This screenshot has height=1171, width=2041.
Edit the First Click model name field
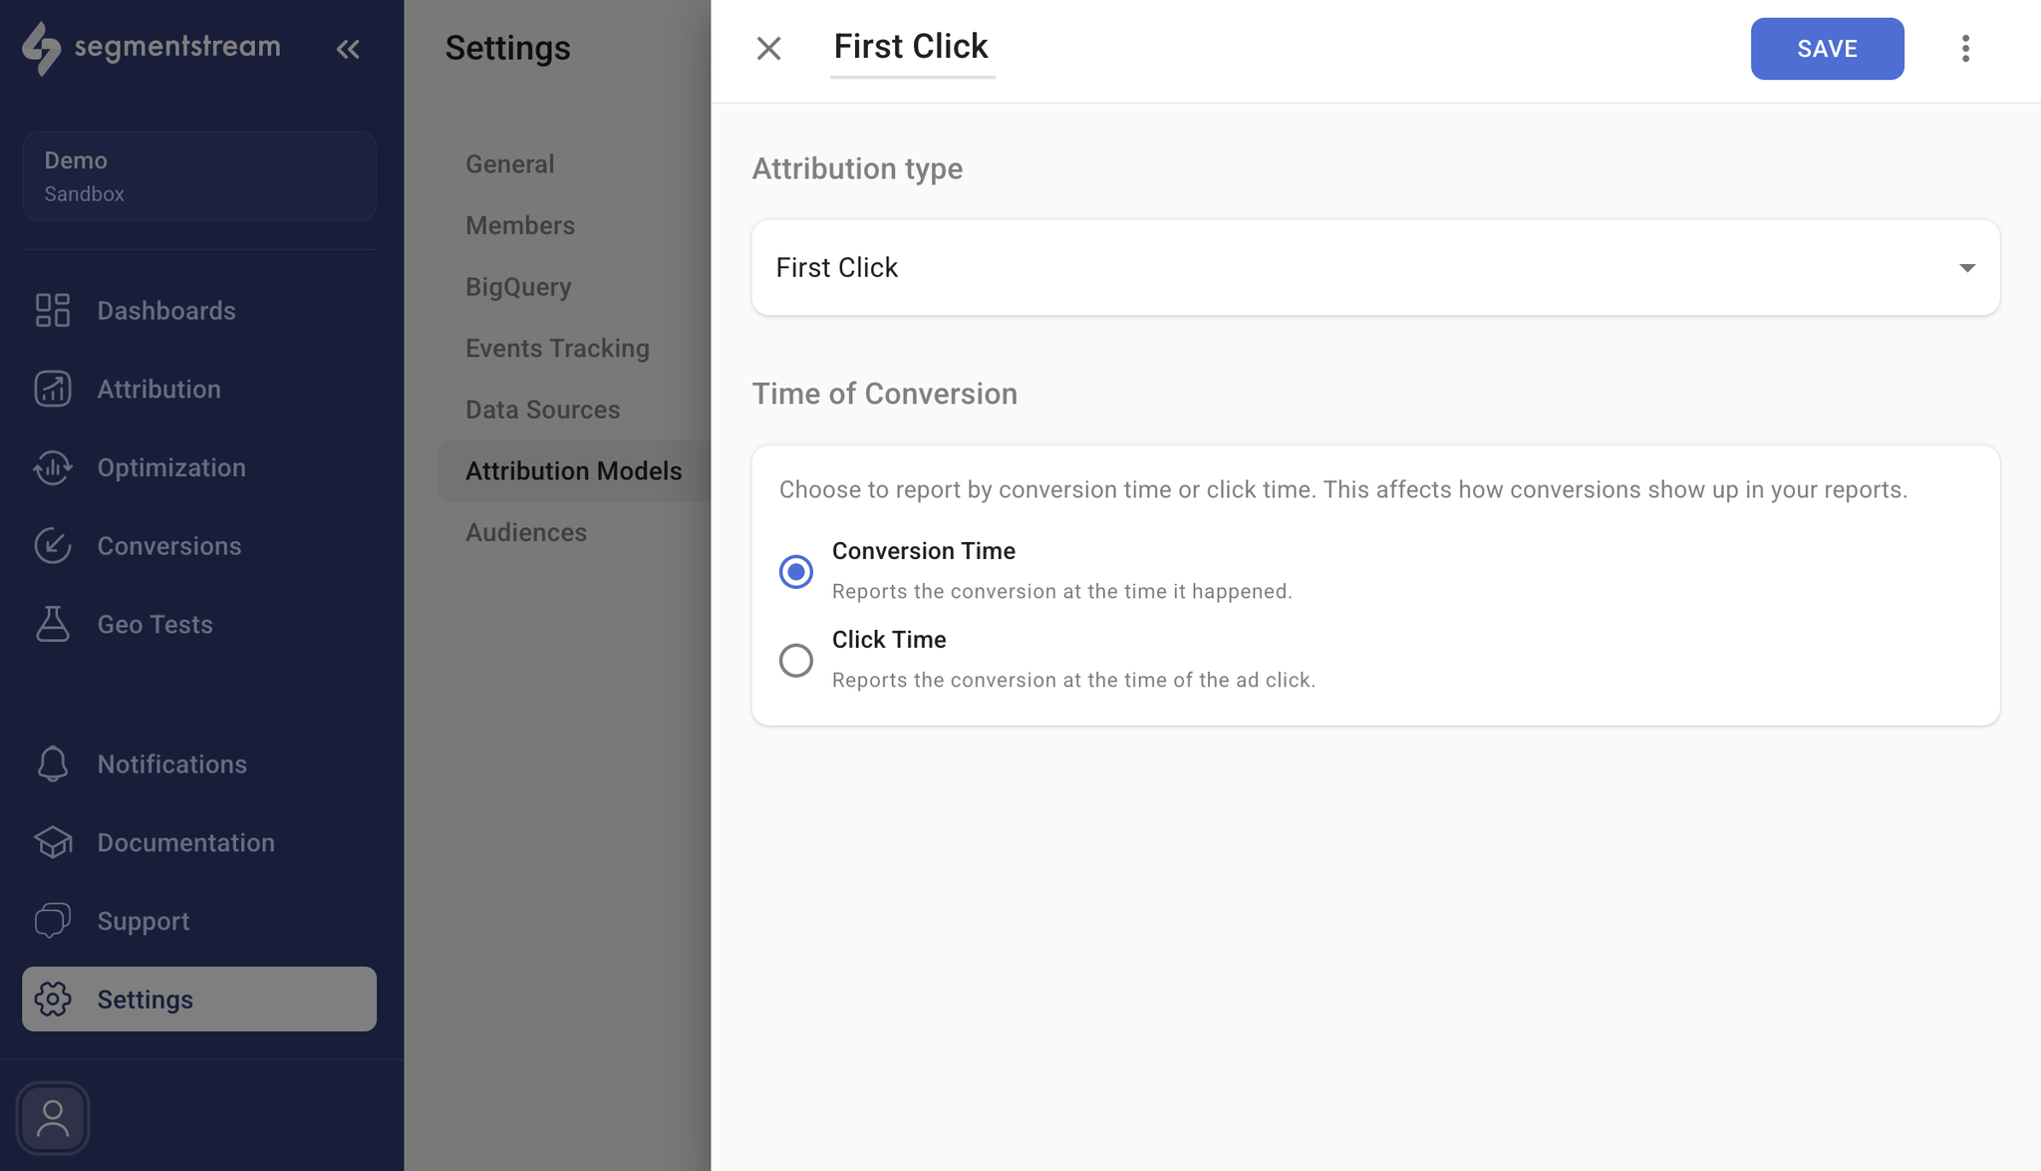911,47
